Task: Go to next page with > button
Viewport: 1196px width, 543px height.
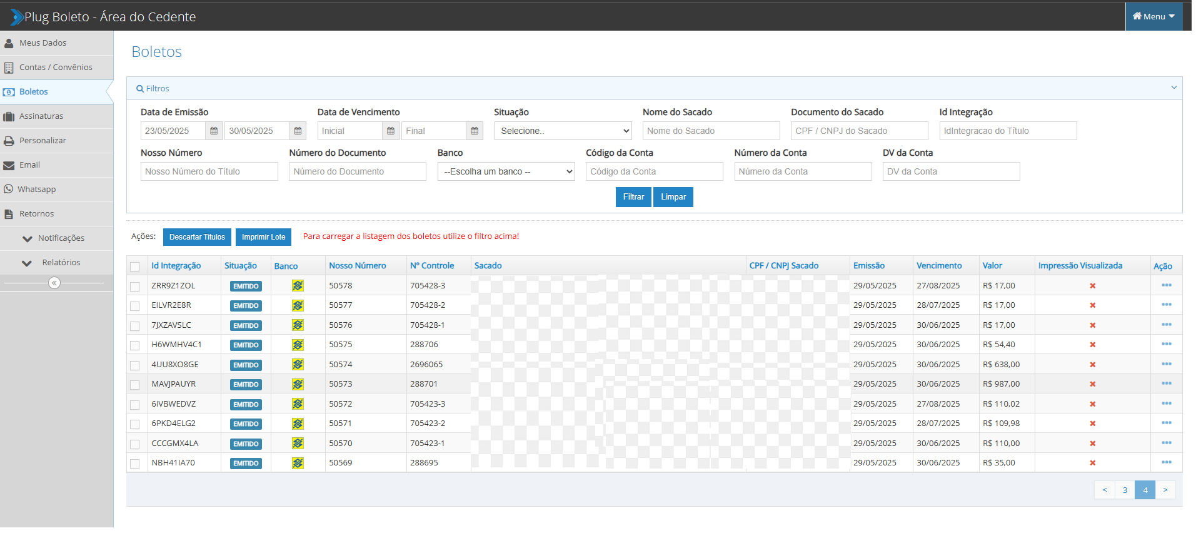Action: 1165,490
